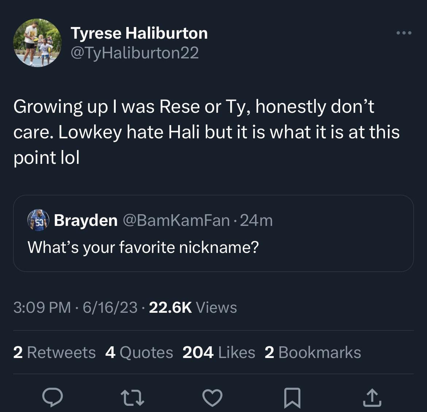This screenshot has width=427, height=412.
Task: Open the Tyrese Haliburton display name
Action: point(139,33)
